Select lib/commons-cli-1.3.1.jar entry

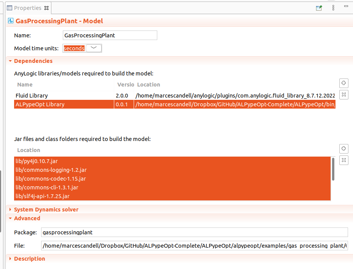(x=172, y=187)
